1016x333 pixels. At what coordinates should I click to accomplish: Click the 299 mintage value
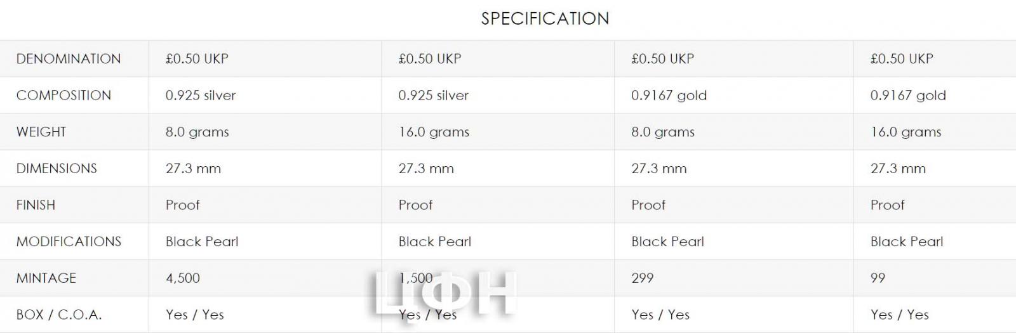(643, 278)
